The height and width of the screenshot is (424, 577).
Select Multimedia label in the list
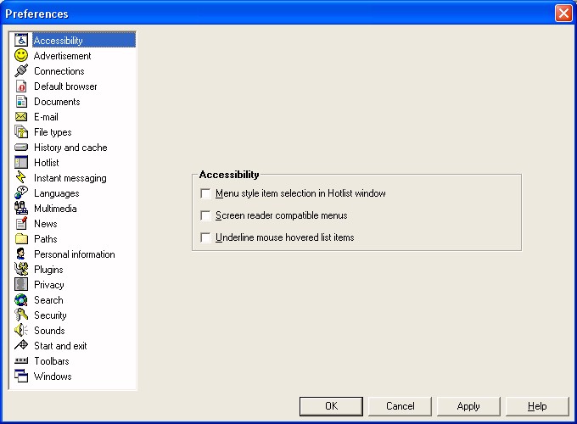(x=55, y=209)
